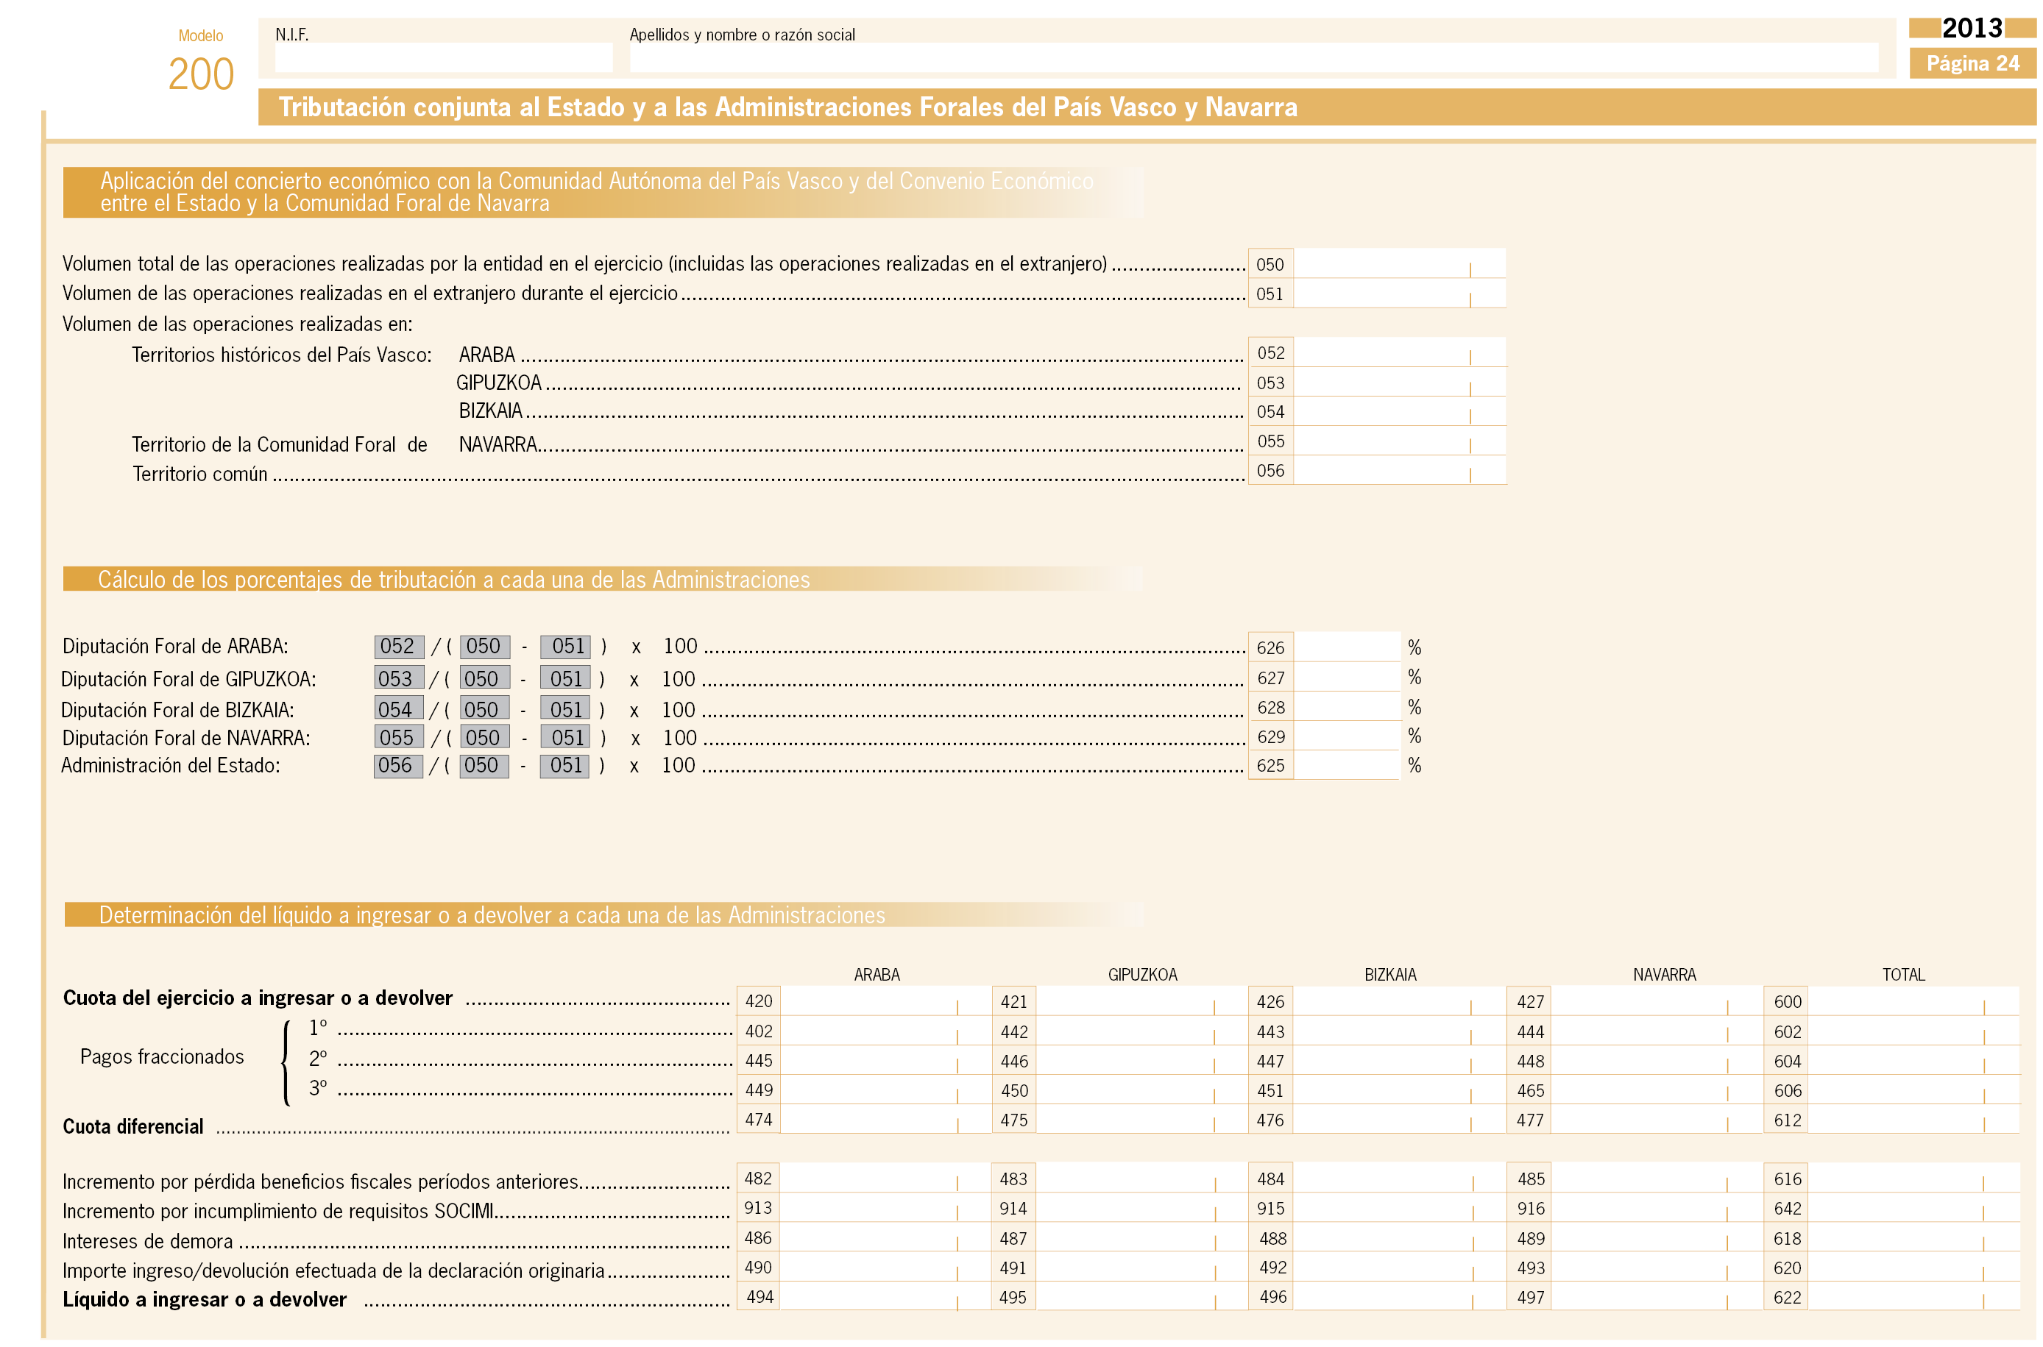Click field 475 cuota diferencial GIPUZKOA
Viewport: 2043px width, 1347px height.
pos(1141,1118)
